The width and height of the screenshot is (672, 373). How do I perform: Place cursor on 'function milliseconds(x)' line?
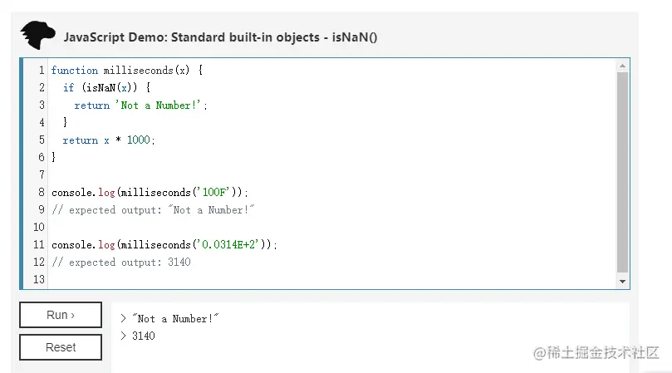(x=126, y=71)
